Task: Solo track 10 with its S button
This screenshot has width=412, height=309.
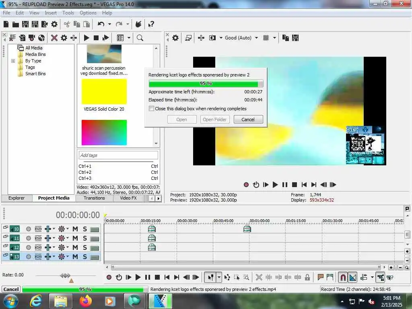Action: (84, 229)
